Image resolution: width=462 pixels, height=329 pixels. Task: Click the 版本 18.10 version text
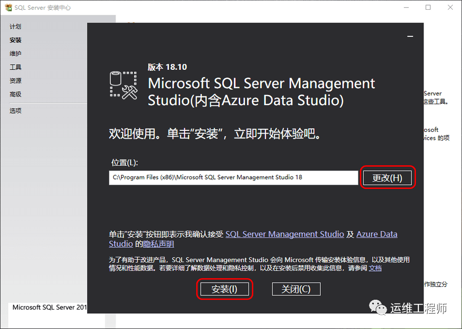(167, 67)
